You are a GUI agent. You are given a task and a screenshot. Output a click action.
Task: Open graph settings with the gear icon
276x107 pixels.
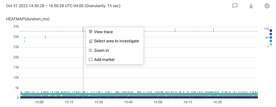pyautogui.click(x=267, y=6)
